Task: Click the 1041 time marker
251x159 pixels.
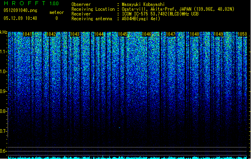Action: coord(28,34)
